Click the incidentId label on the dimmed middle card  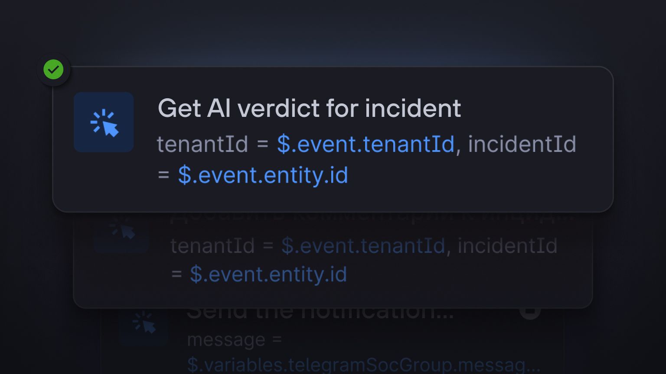pyautogui.click(x=507, y=246)
